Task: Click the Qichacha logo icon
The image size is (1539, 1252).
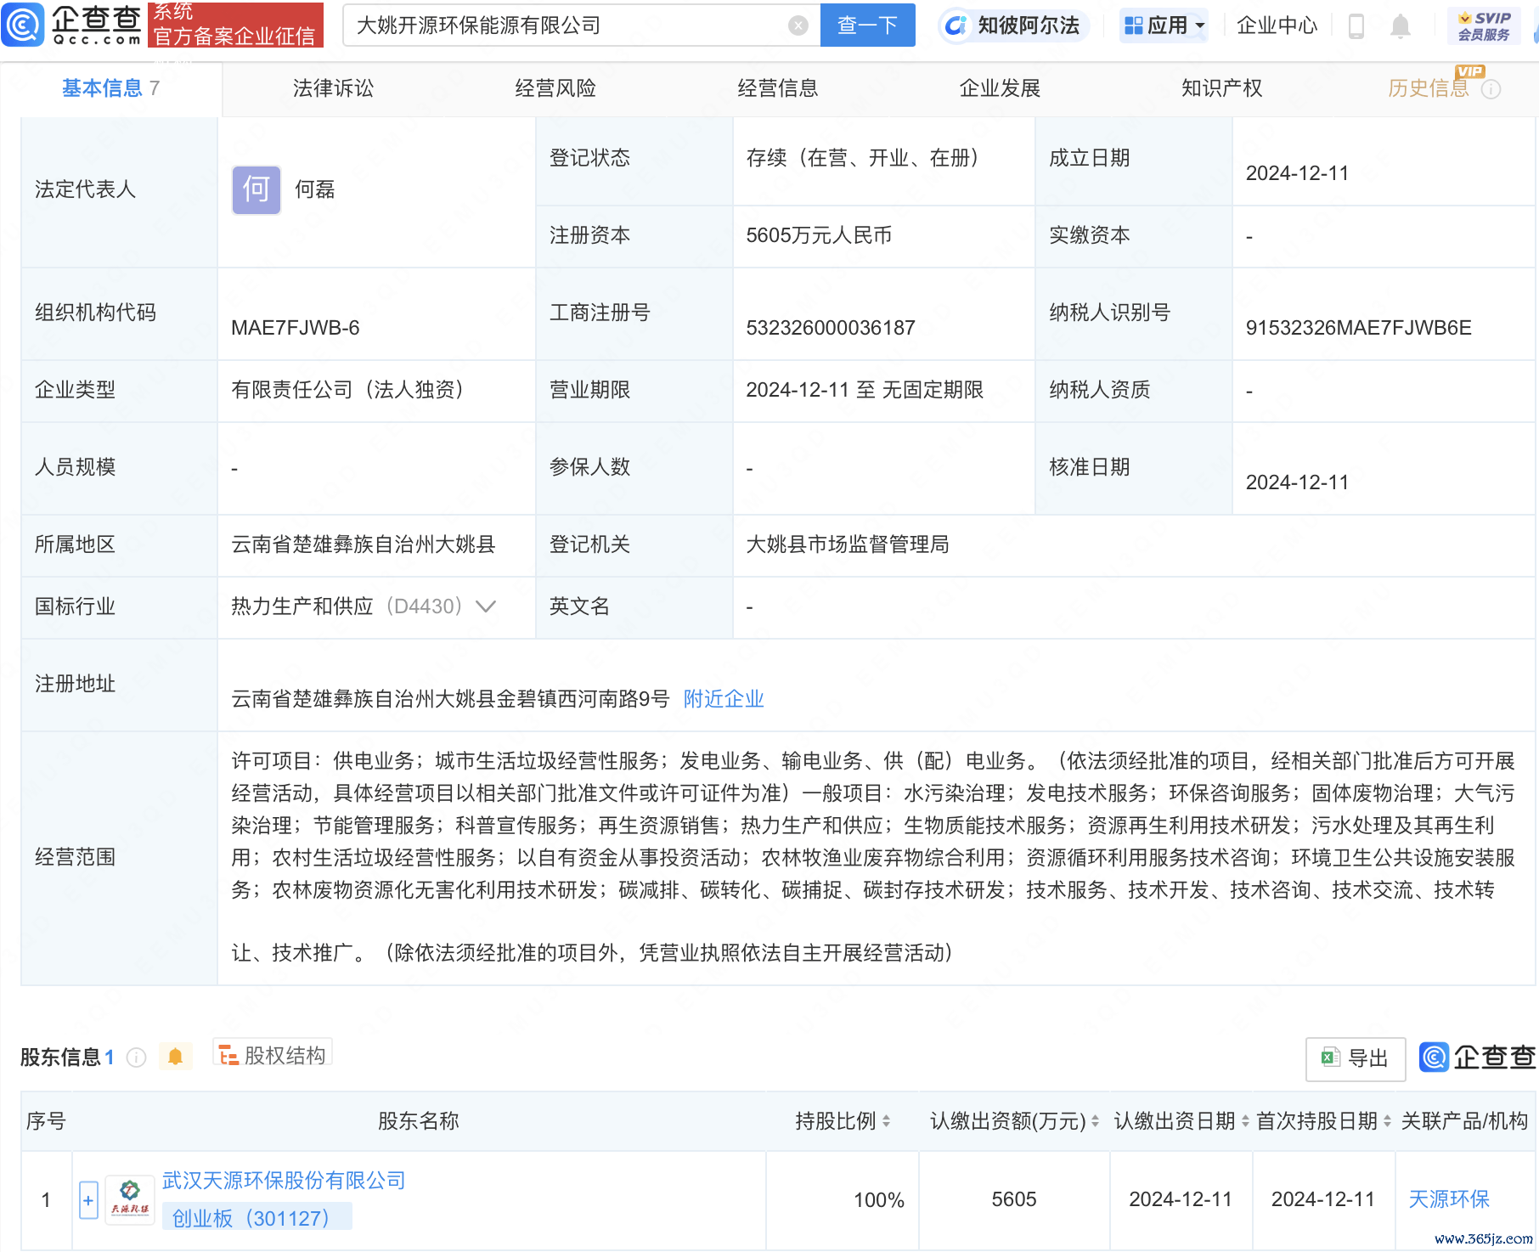Action: (x=23, y=25)
